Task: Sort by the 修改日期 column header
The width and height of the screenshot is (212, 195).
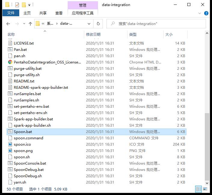Action: pos(93,34)
